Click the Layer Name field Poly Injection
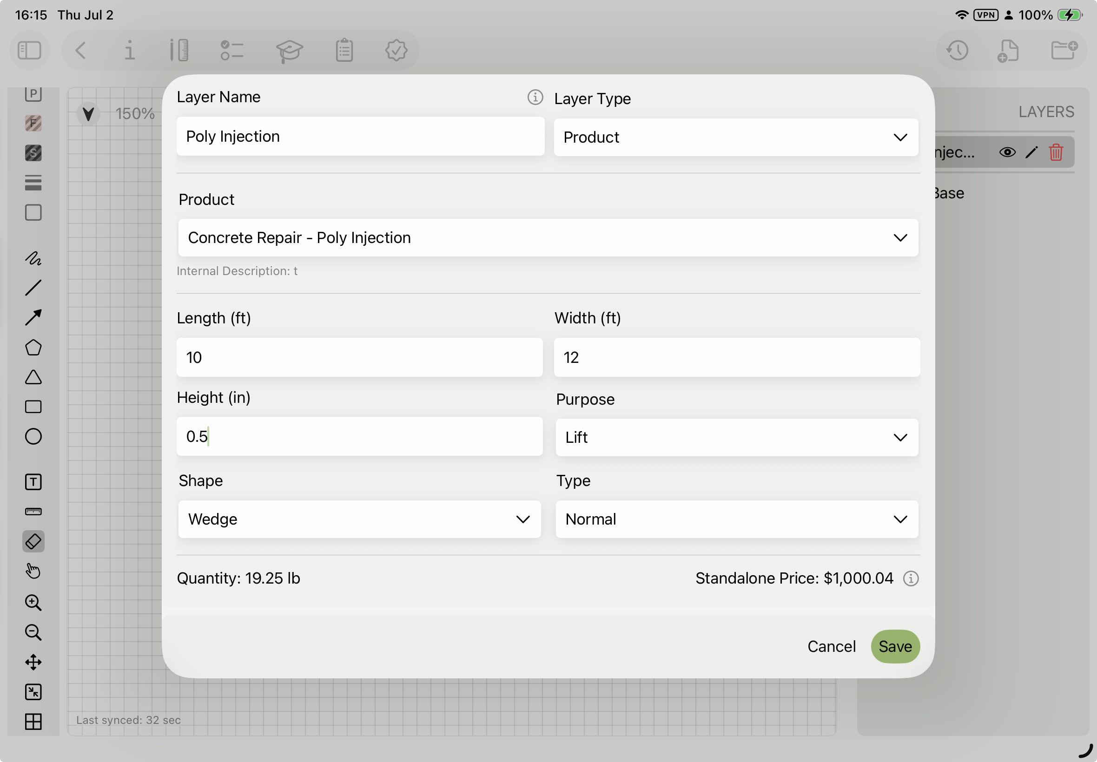1097x762 pixels. tap(360, 137)
